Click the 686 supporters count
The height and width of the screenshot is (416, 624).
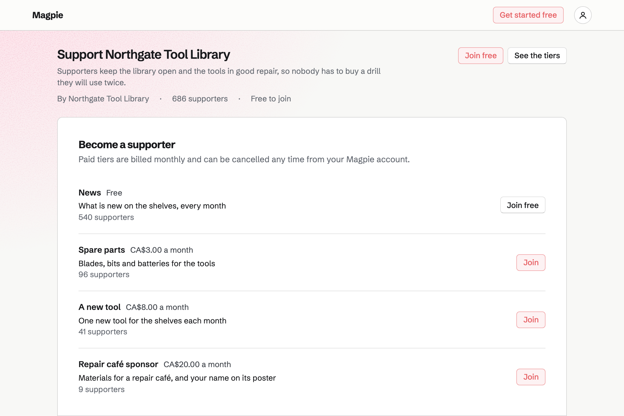(x=200, y=99)
